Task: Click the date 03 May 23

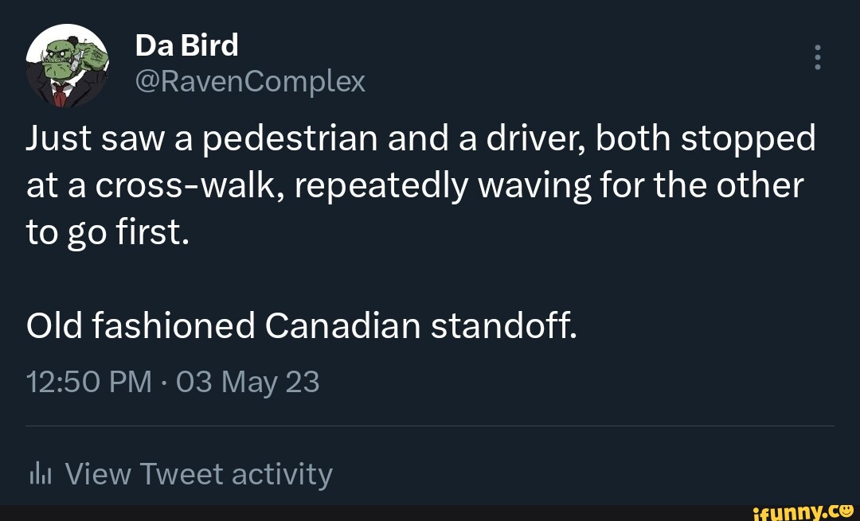Action: (247, 381)
